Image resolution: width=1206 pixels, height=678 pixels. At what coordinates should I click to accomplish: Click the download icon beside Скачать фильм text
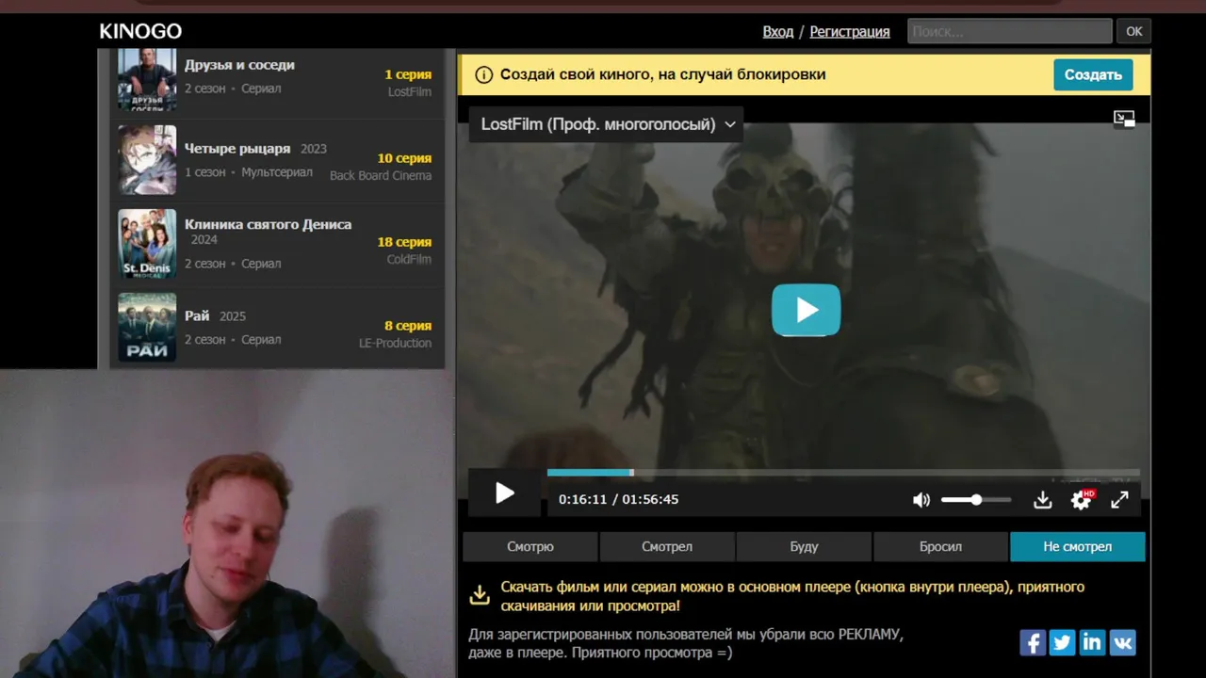[x=480, y=595]
